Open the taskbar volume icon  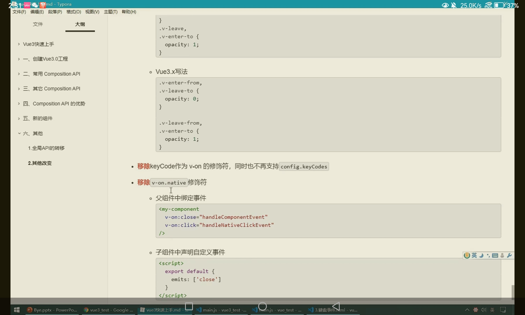[x=484, y=310]
